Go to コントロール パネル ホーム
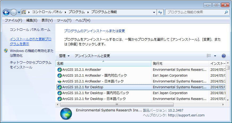This screenshot has height=123, width=232. click(x=30, y=30)
